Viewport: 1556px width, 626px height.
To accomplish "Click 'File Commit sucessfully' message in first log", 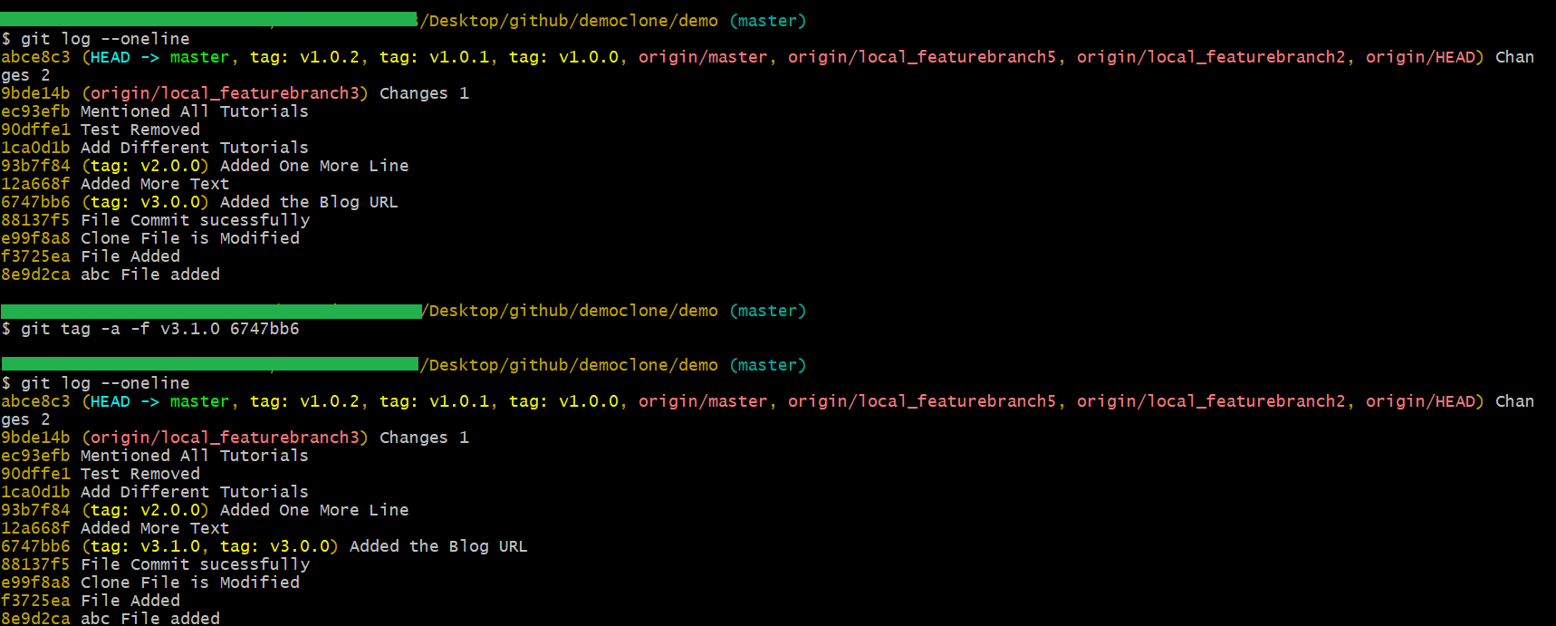I will [195, 220].
